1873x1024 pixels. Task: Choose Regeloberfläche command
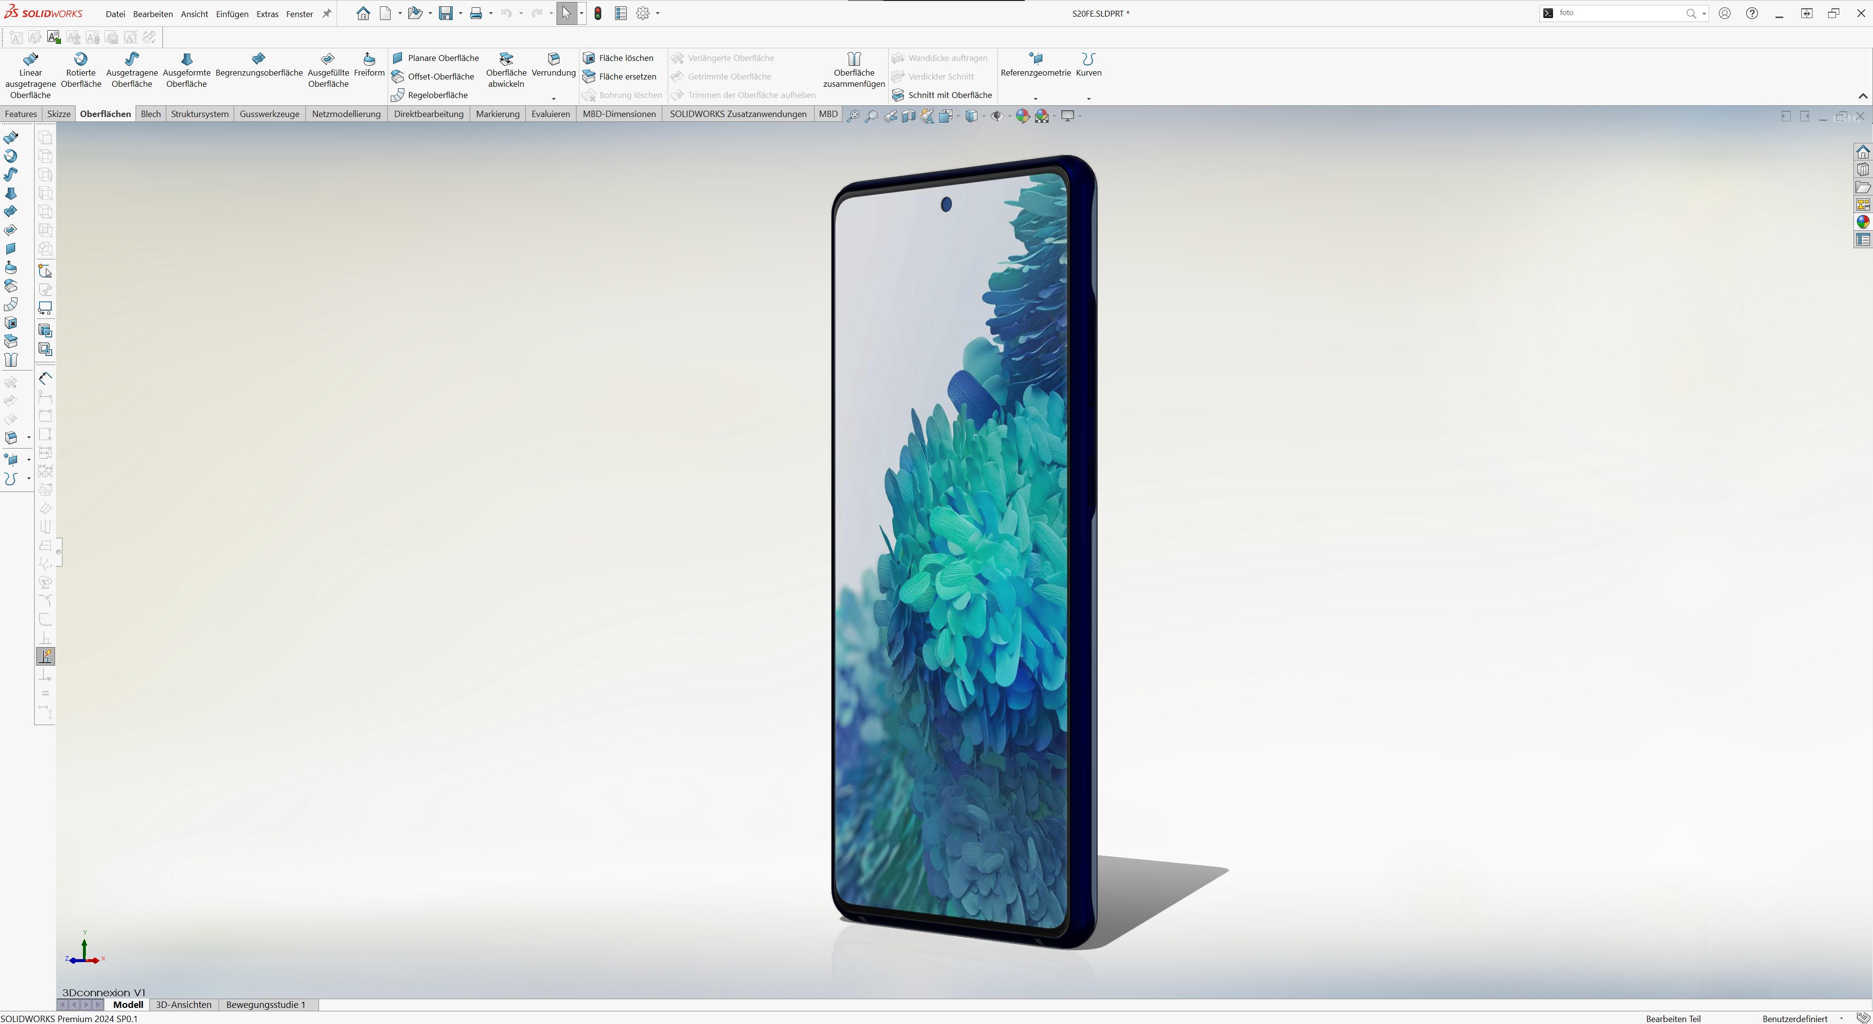[x=430, y=95]
